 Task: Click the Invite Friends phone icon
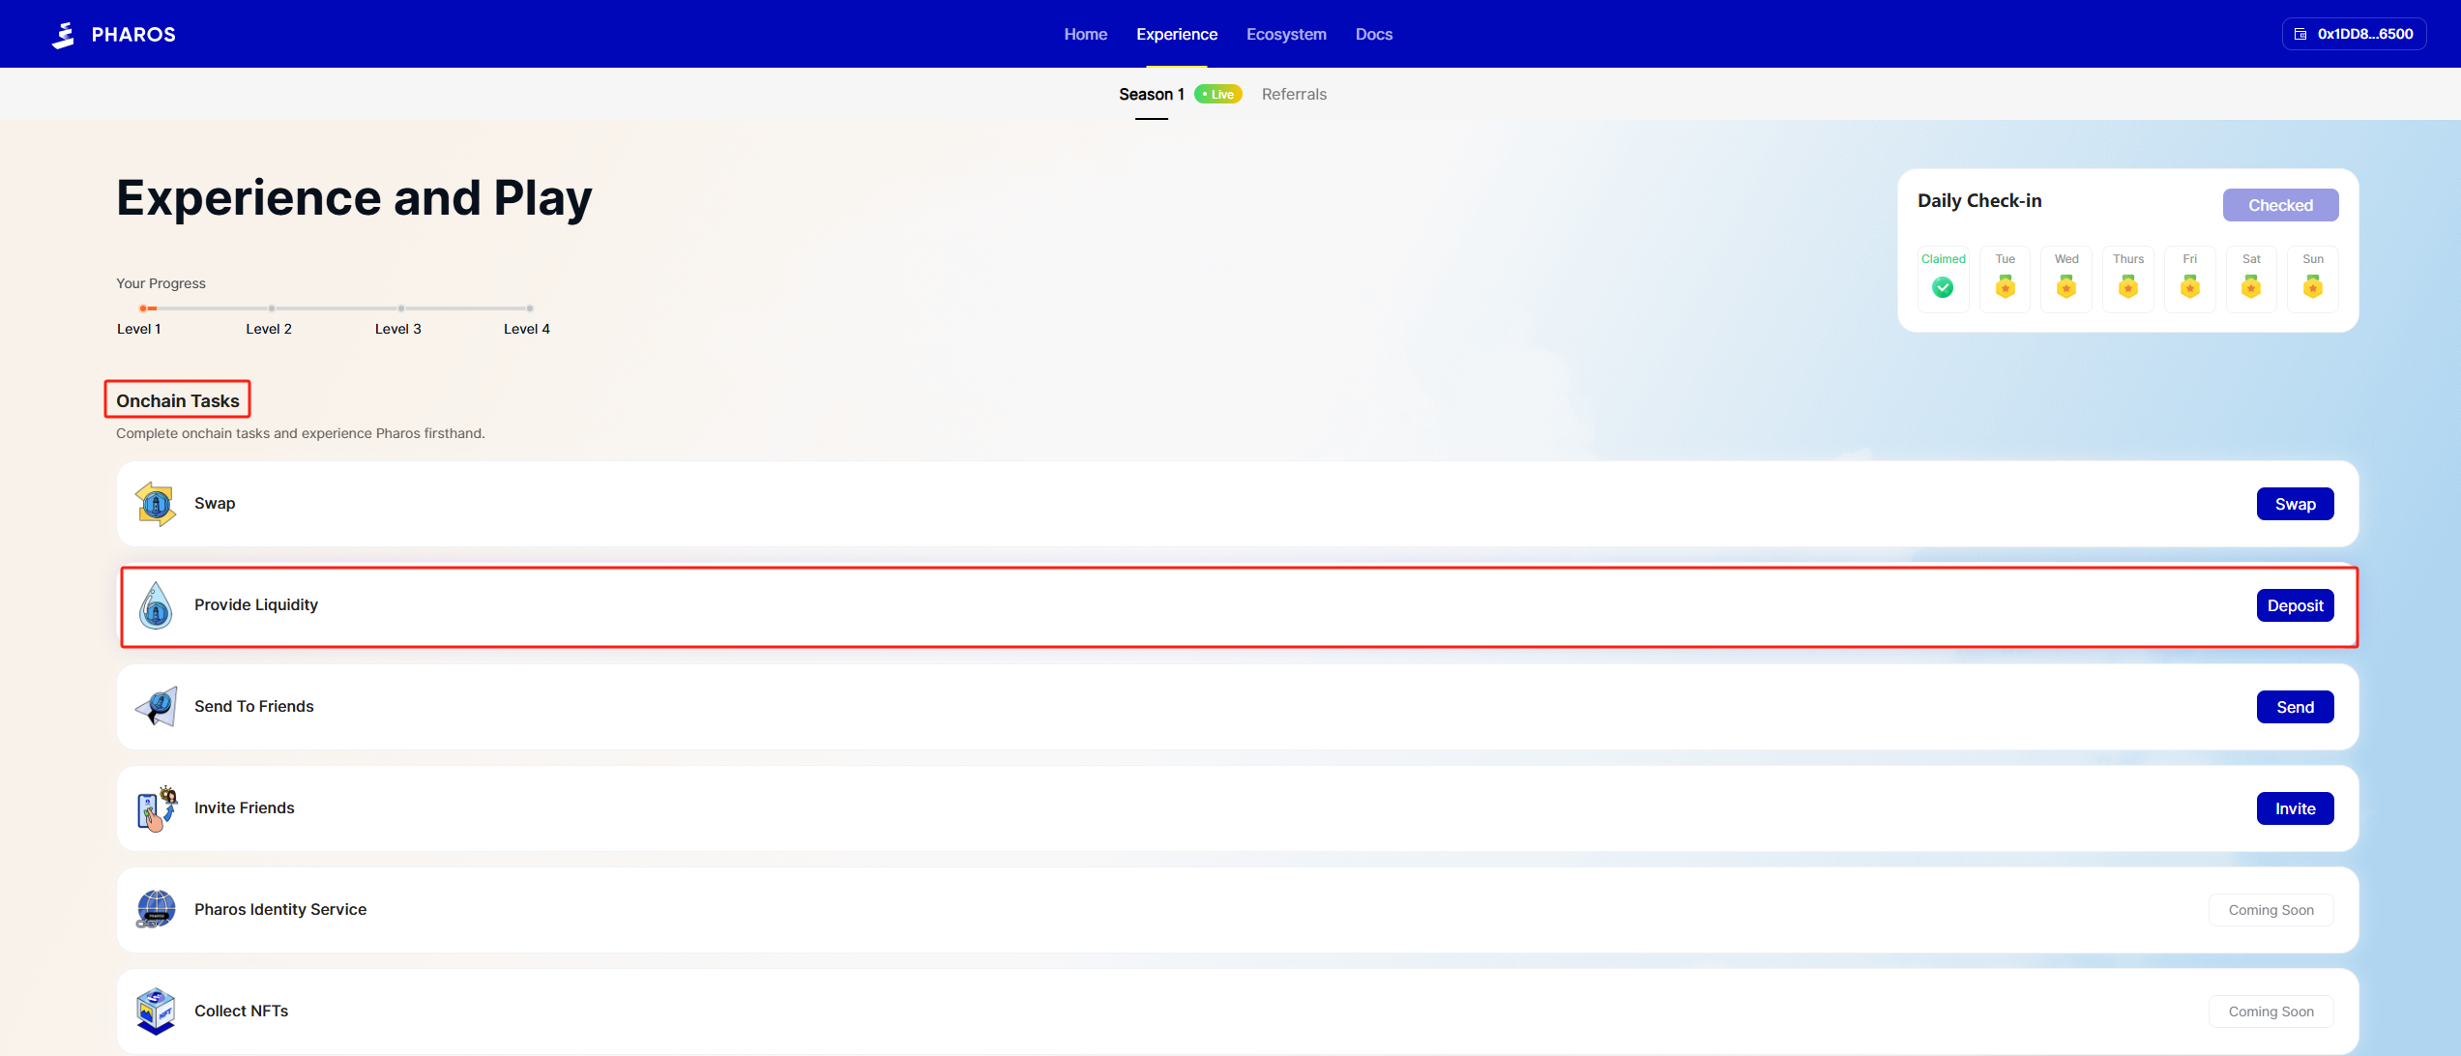157,808
